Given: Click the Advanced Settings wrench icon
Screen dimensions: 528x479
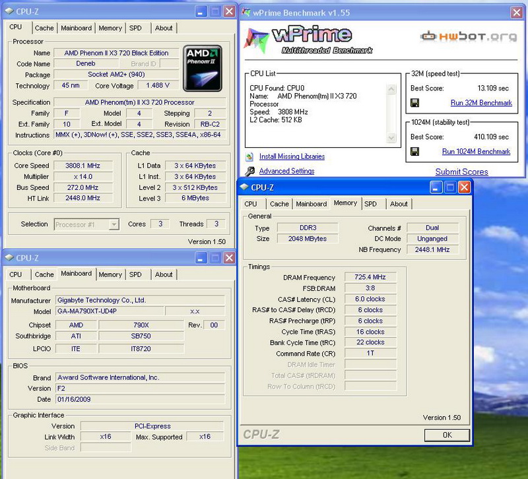Looking at the screenshot, I should pyautogui.click(x=249, y=172).
